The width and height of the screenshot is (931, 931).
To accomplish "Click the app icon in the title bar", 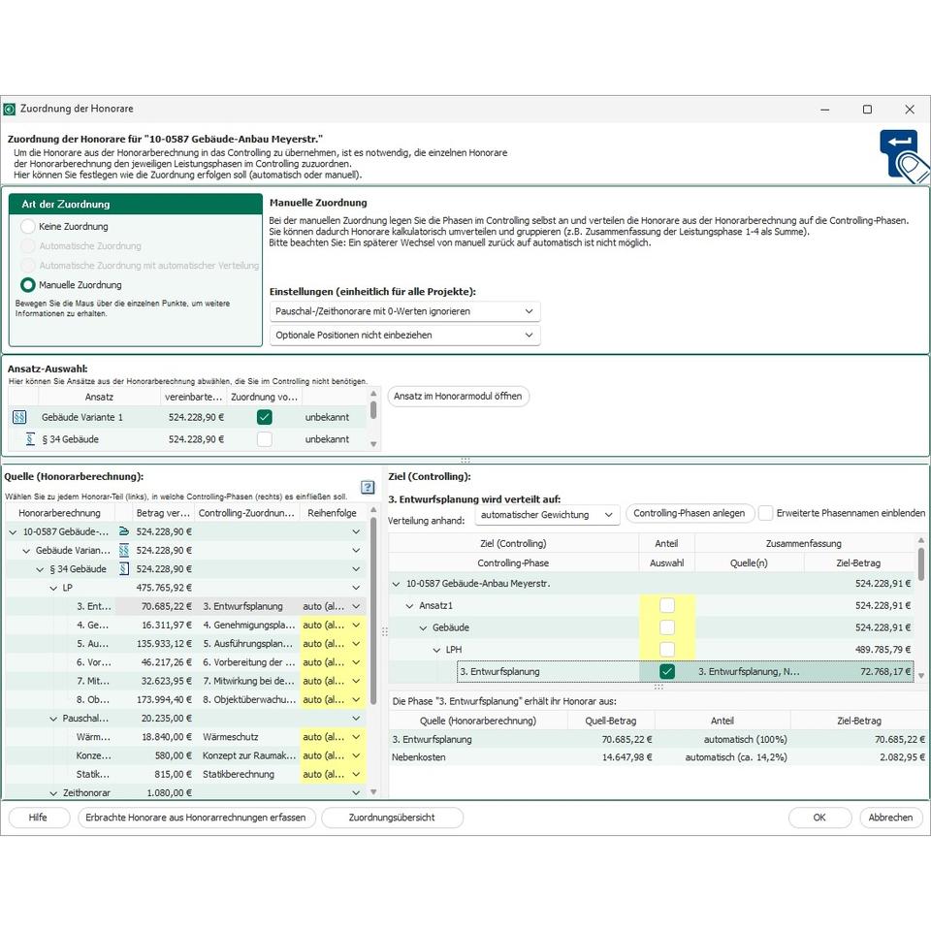I will coord(10,110).
